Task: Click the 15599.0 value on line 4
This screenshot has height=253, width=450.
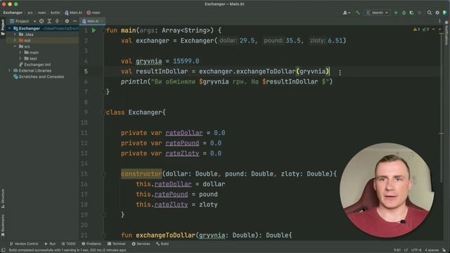Action: (x=186, y=61)
